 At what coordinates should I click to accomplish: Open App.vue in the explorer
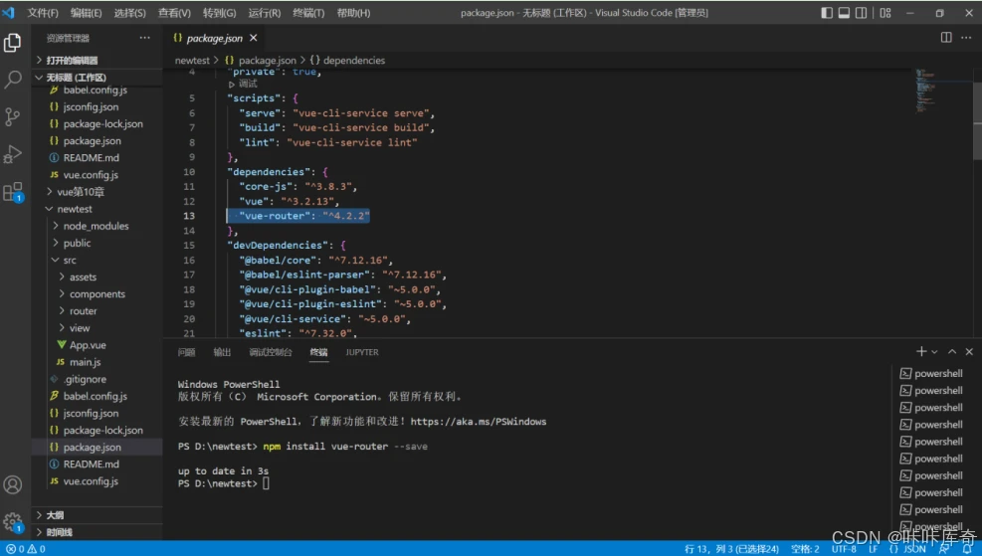pyautogui.click(x=98, y=345)
